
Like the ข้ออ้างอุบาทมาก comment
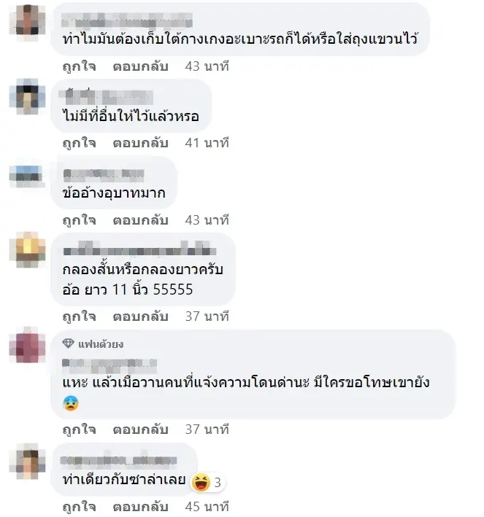click(80, 220)
